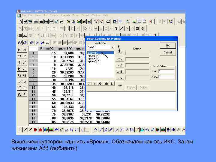Image resolution: width=216 pixels, height=162 pixels.
Task: Click the Open project folder icon
Action: [x=68, y=22]
